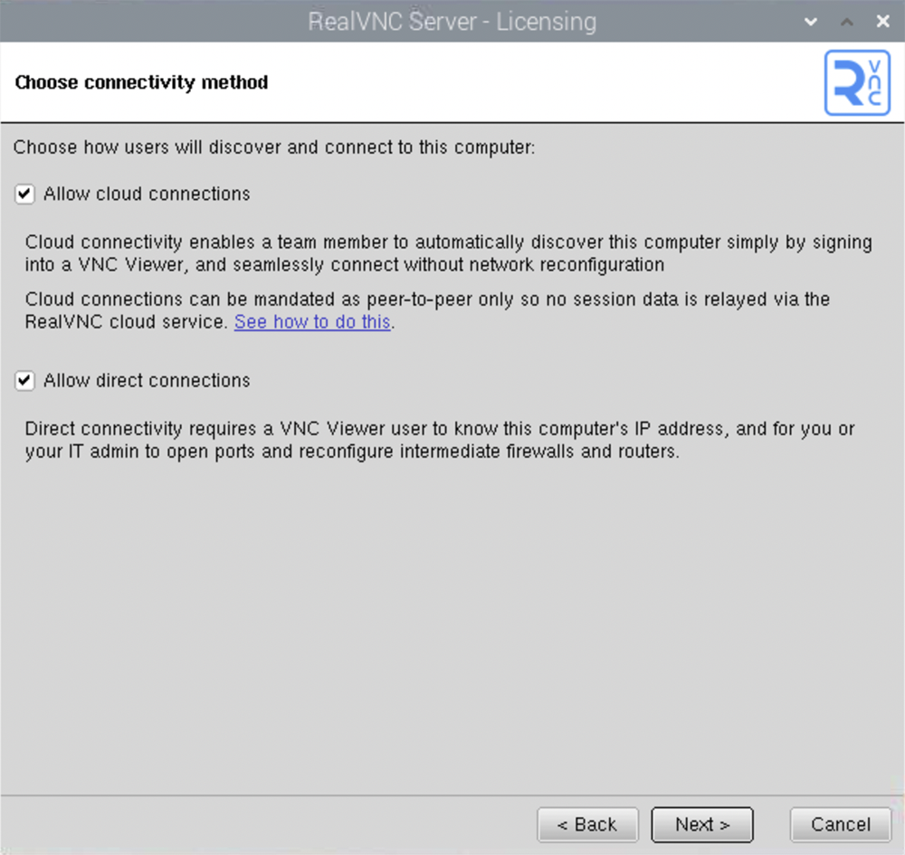The image size is (905, 855).
Task: Toggle via the 'Allow cloud connections' label text
Action: tap(147, 194)
